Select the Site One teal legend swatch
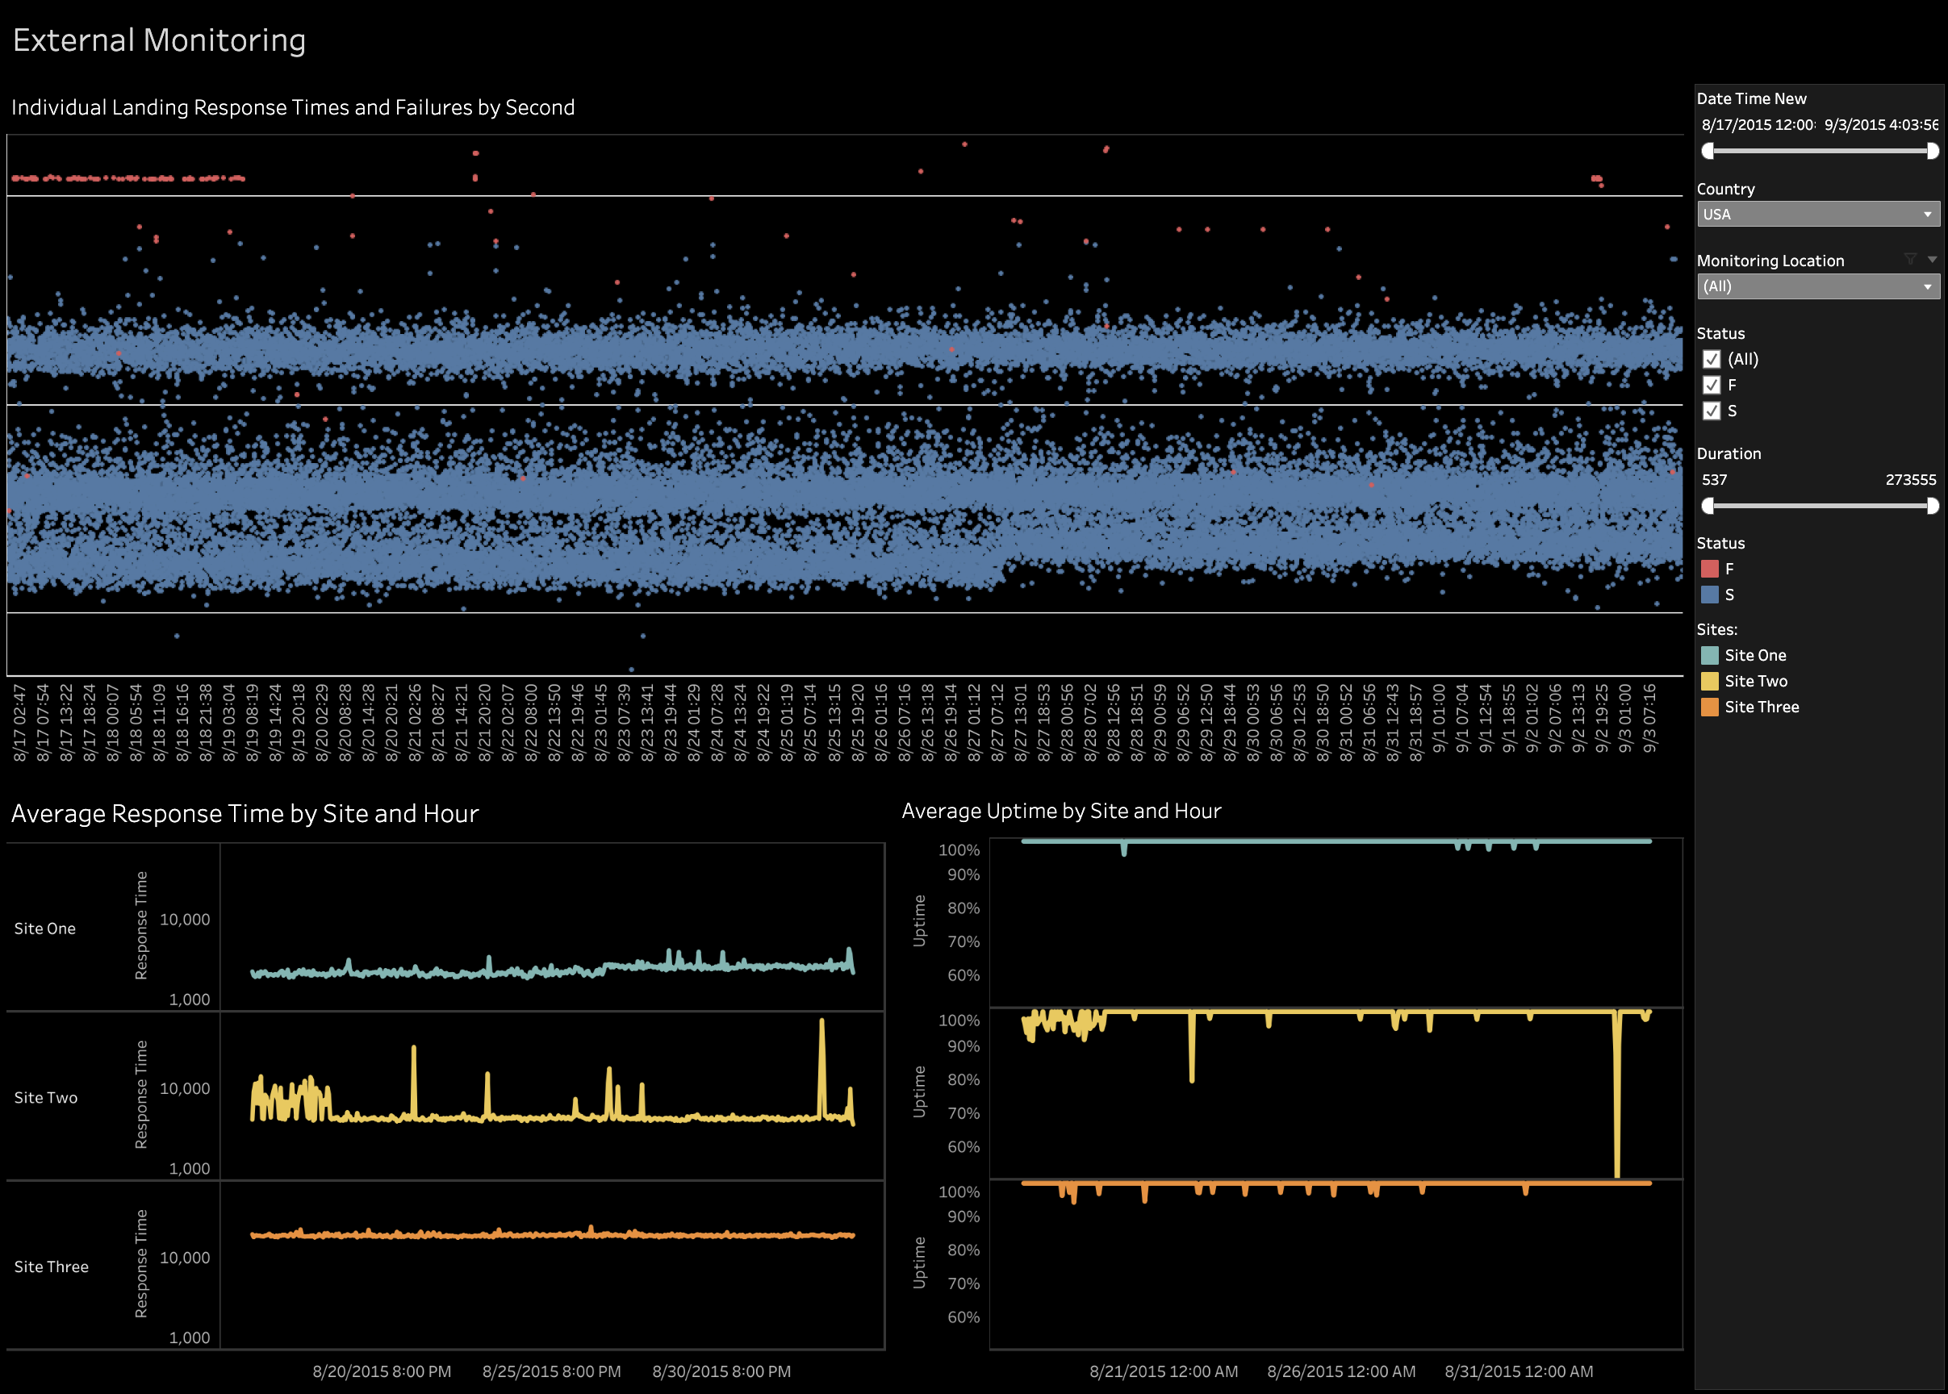The height and width of the screenshot is (1394, 1948). [x=1710, y=656]
